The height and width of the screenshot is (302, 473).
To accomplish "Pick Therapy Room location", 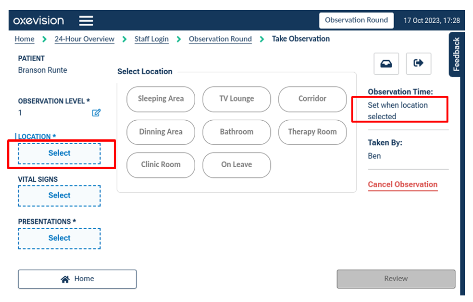I will click(x=312, y=132).
